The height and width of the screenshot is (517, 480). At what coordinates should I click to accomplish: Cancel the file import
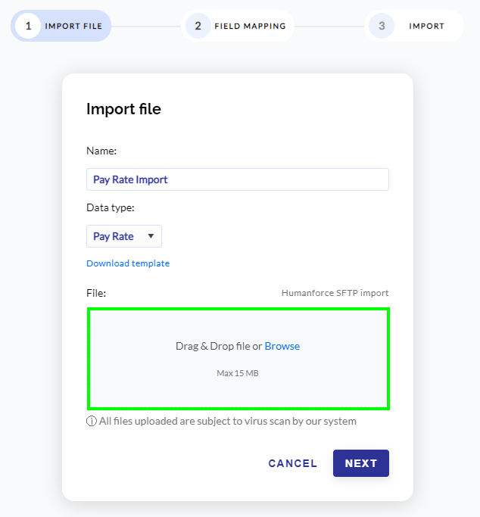coord(293,463)
